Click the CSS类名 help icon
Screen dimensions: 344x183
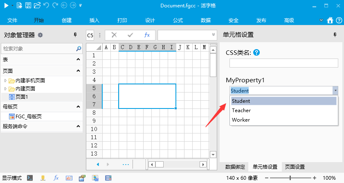click(x=256, y=52)
